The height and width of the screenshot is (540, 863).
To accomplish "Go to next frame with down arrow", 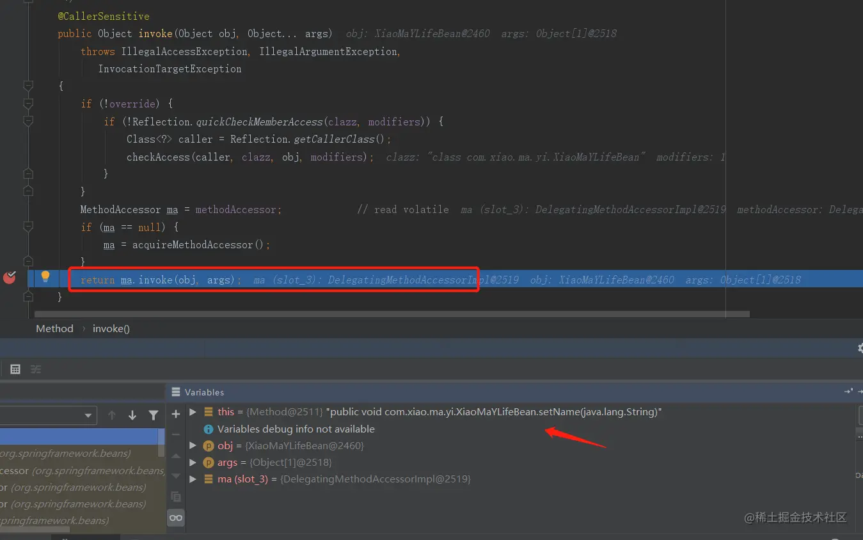I will point(132,415).
